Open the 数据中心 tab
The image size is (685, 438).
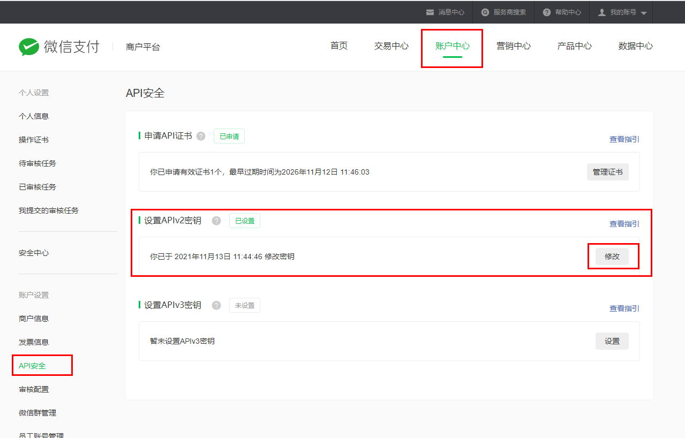(636, 46)
